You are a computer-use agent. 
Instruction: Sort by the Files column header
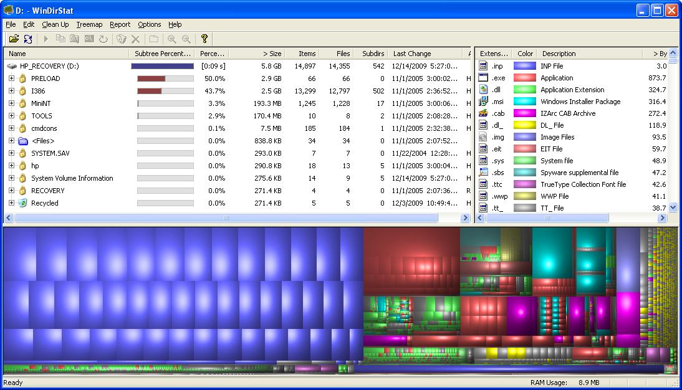(336, 54)
